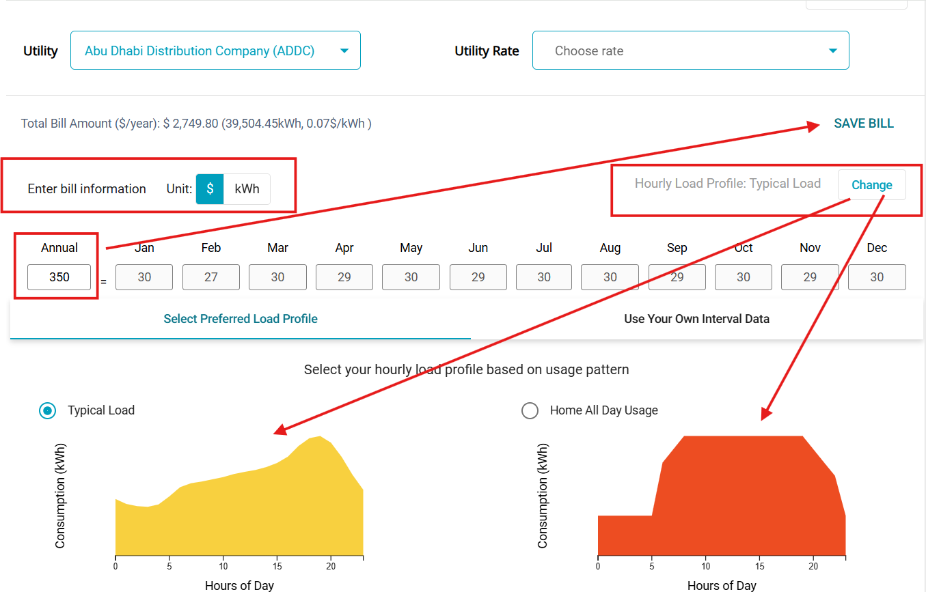Click the Jan bill input field
Viewport: 926px width, 592px height.
tap(144, 277)
